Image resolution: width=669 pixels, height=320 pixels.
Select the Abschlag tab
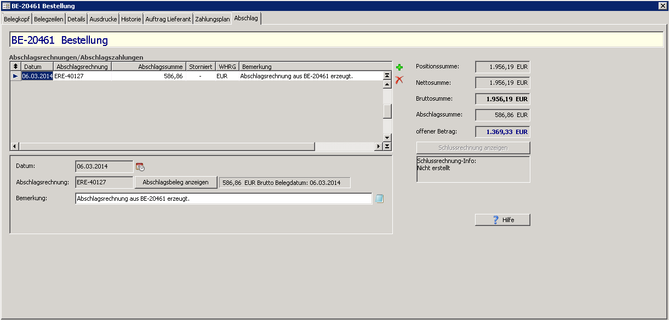(x=246, y=19)
